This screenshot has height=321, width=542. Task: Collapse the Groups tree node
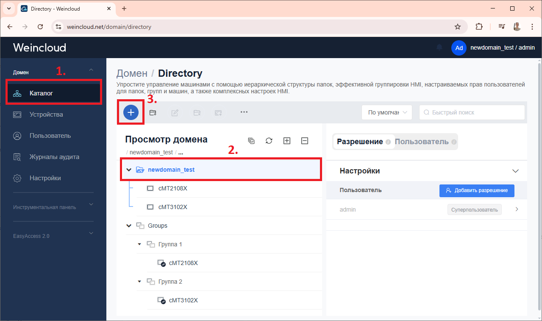[129, 226]
